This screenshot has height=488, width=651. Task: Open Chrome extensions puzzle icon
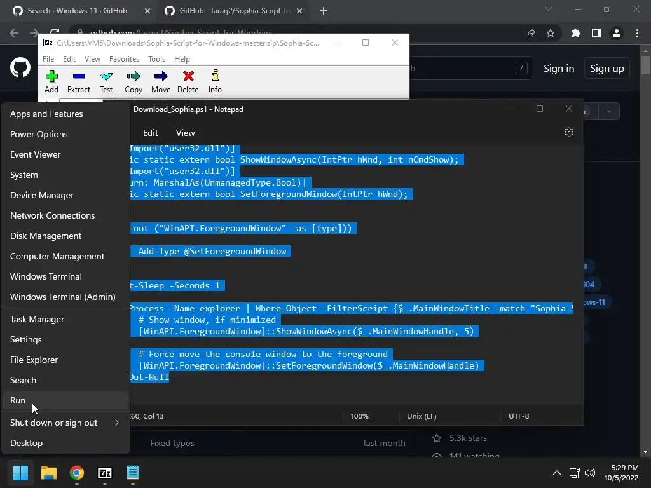(575, 33)
